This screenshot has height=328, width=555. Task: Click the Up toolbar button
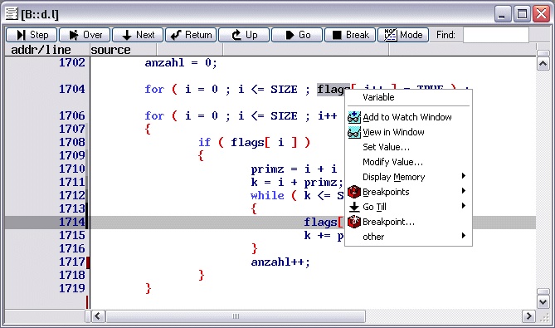coord(244,35)
